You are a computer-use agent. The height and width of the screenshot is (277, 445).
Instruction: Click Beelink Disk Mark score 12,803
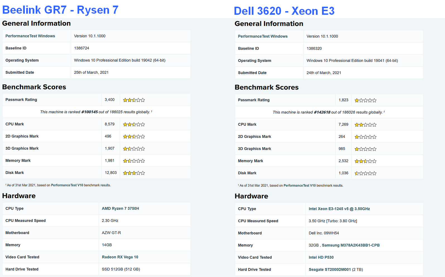click(111, 172)
